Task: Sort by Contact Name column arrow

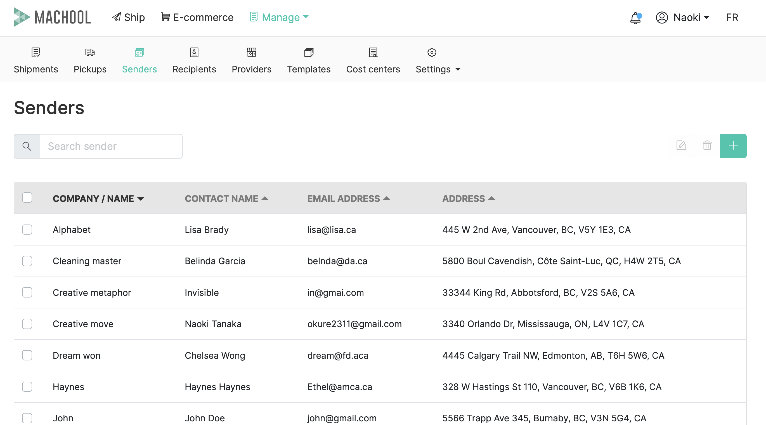Action: [x=265, y=198]
